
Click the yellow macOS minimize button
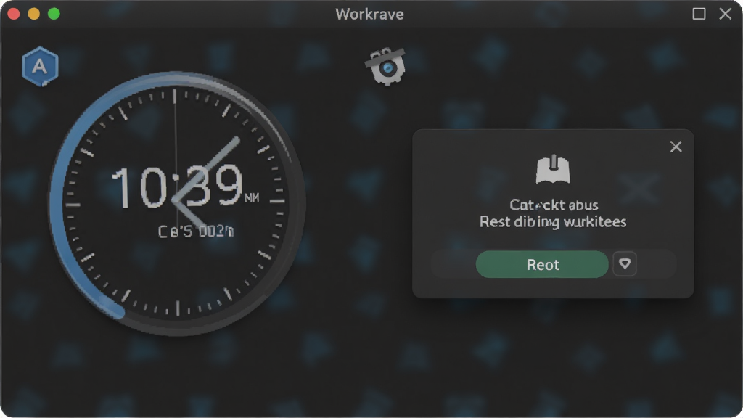(33, 14)
